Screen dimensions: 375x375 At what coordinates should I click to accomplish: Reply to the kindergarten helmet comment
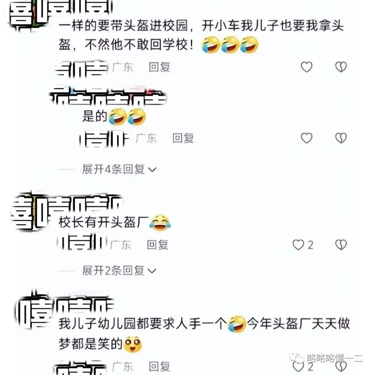[159, 366]
